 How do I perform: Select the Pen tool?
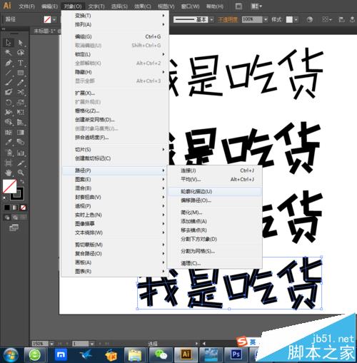pos(9,63)
